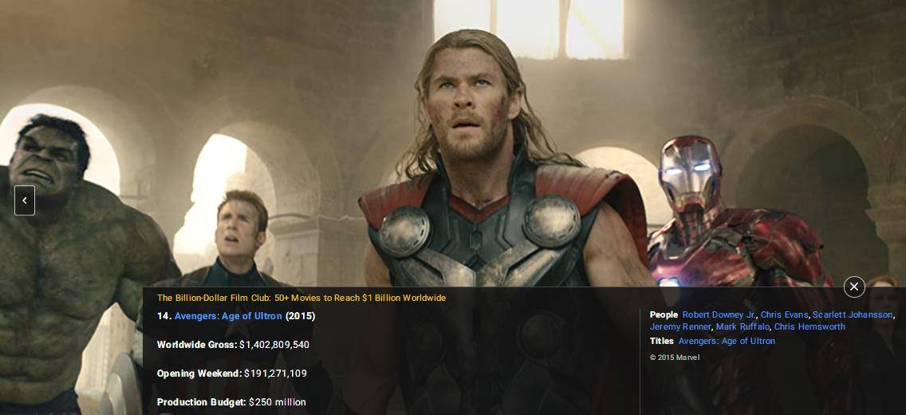Open Avengers: Age of Ultron link beside Titles
The height and width of the screenshot is (415, 906).
click(727, 342)
